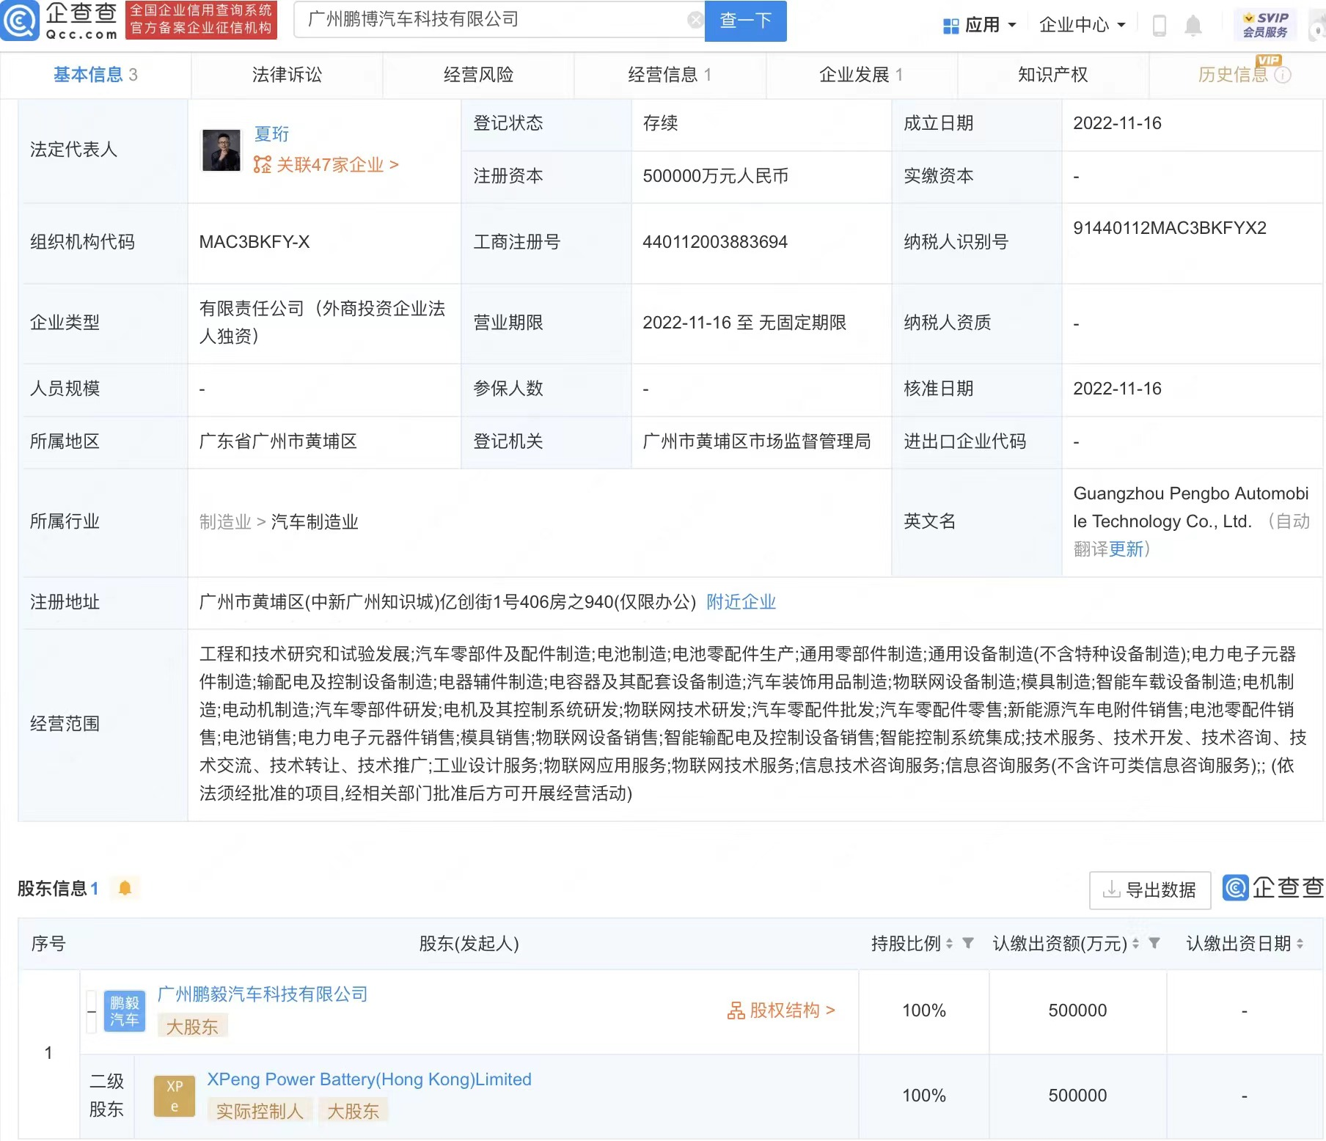
Task: Switch to the 法律诉讼 tab
Action: 285,74
